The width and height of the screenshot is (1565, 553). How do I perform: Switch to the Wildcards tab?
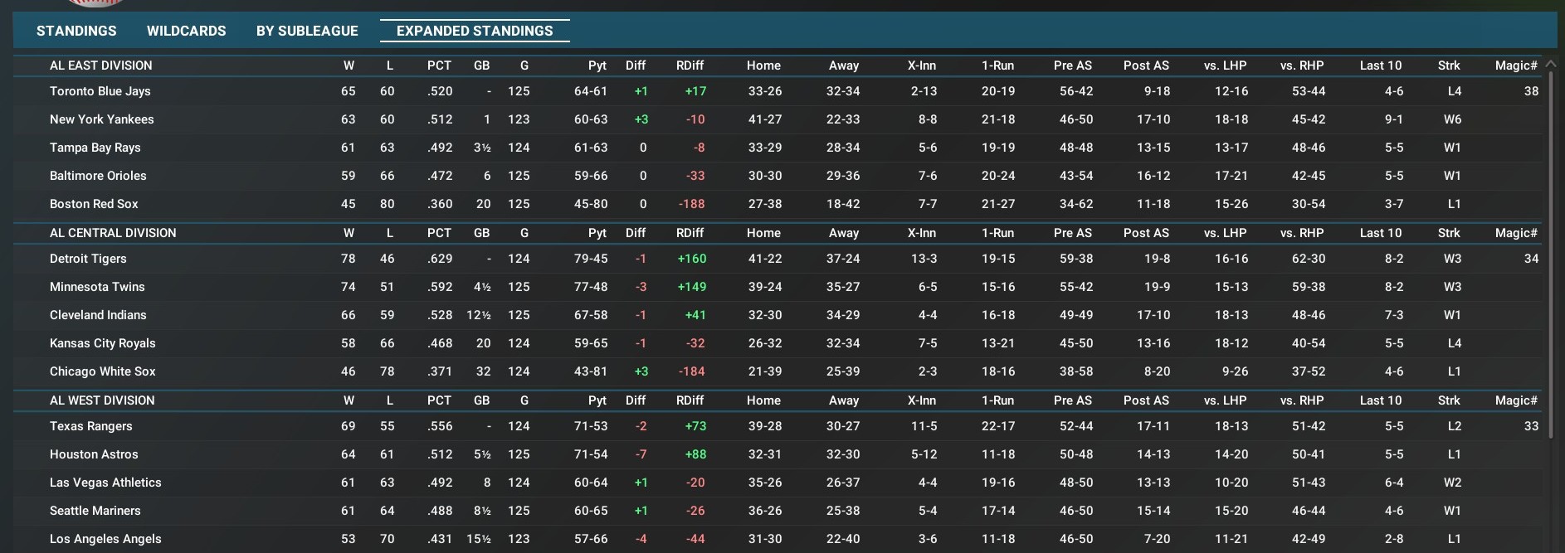(186, 31)
